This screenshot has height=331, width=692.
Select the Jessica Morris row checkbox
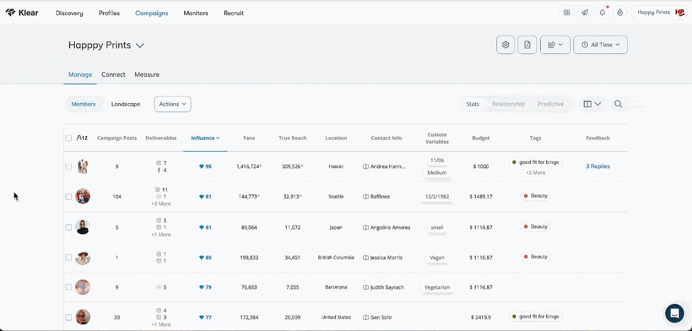(x=69, y=257)
